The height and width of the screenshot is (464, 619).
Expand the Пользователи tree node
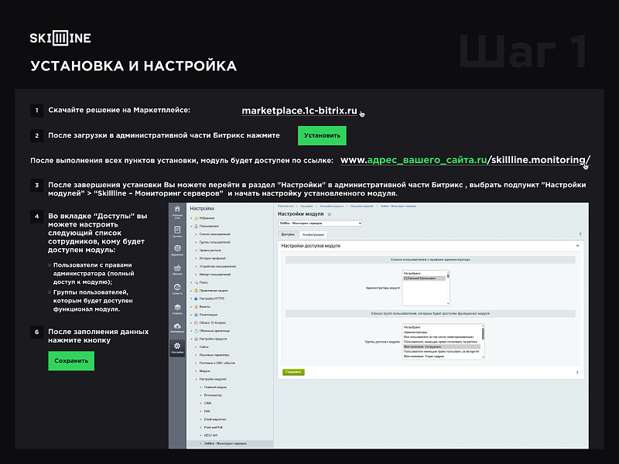coord(190,226)
